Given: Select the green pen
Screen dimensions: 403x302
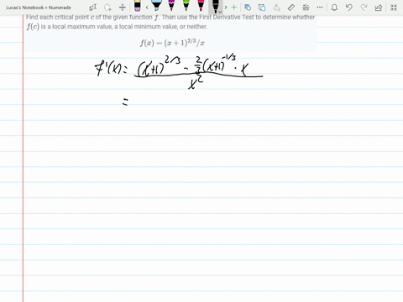Looking at the screenshot, I should [x=186, y=6].
